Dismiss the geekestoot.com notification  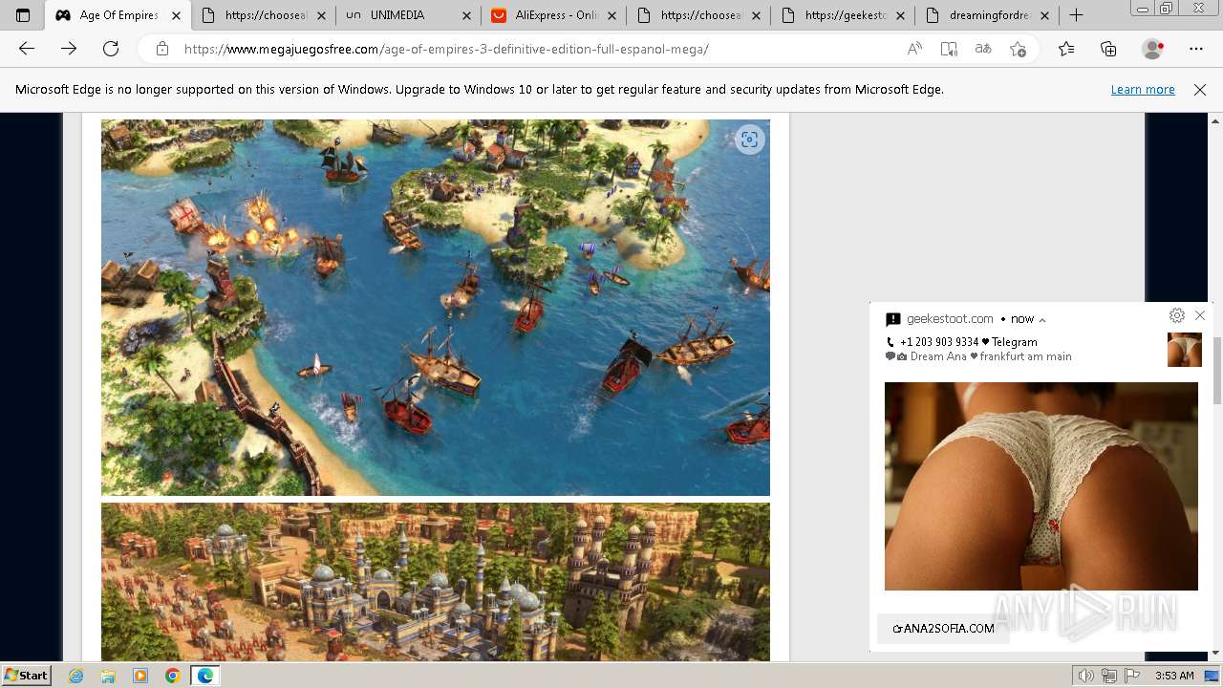pos(1200,315)
